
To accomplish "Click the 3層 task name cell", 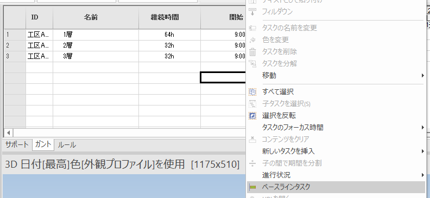I will [96, 56].
